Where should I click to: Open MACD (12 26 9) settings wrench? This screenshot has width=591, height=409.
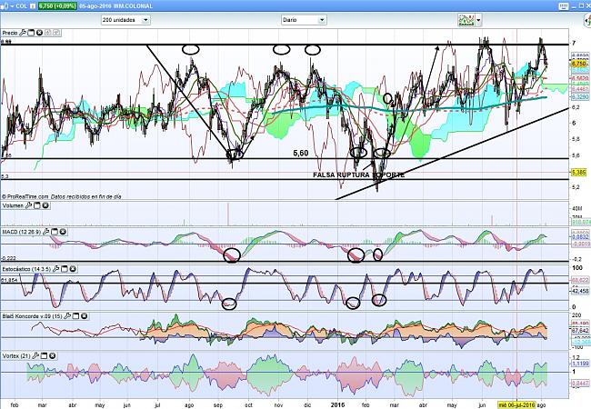[x=46, y=232]
